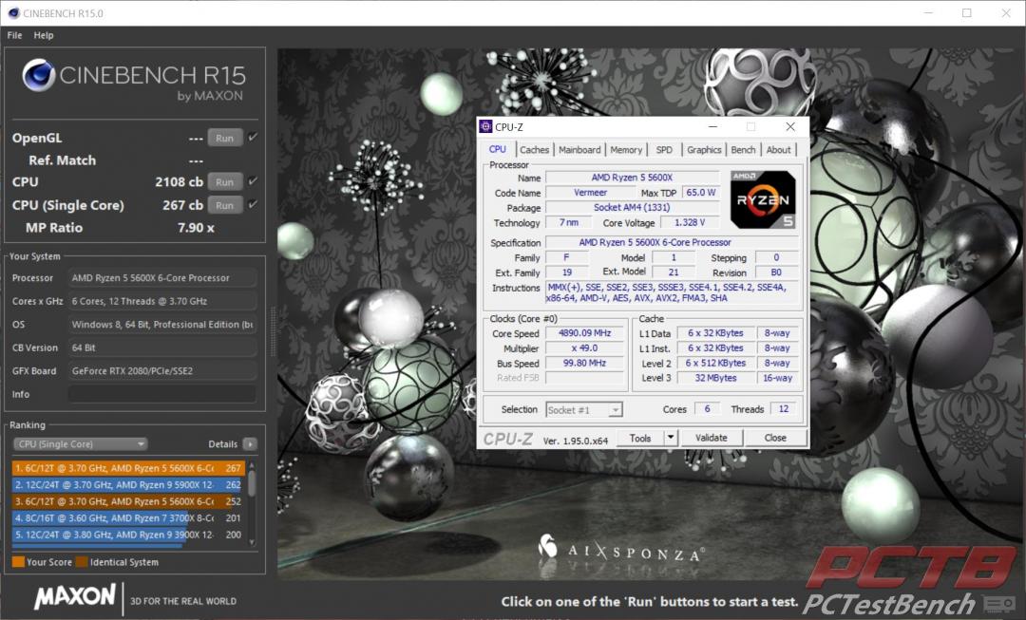Click the MAXON logo at bottom left

(75, 597)
